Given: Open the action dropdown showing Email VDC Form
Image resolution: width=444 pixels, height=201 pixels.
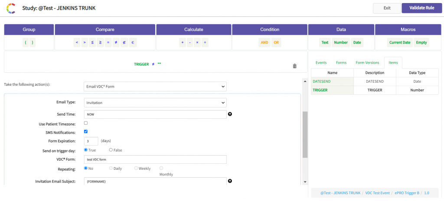Looking at the screenshot, I should (x=155, y=87).
